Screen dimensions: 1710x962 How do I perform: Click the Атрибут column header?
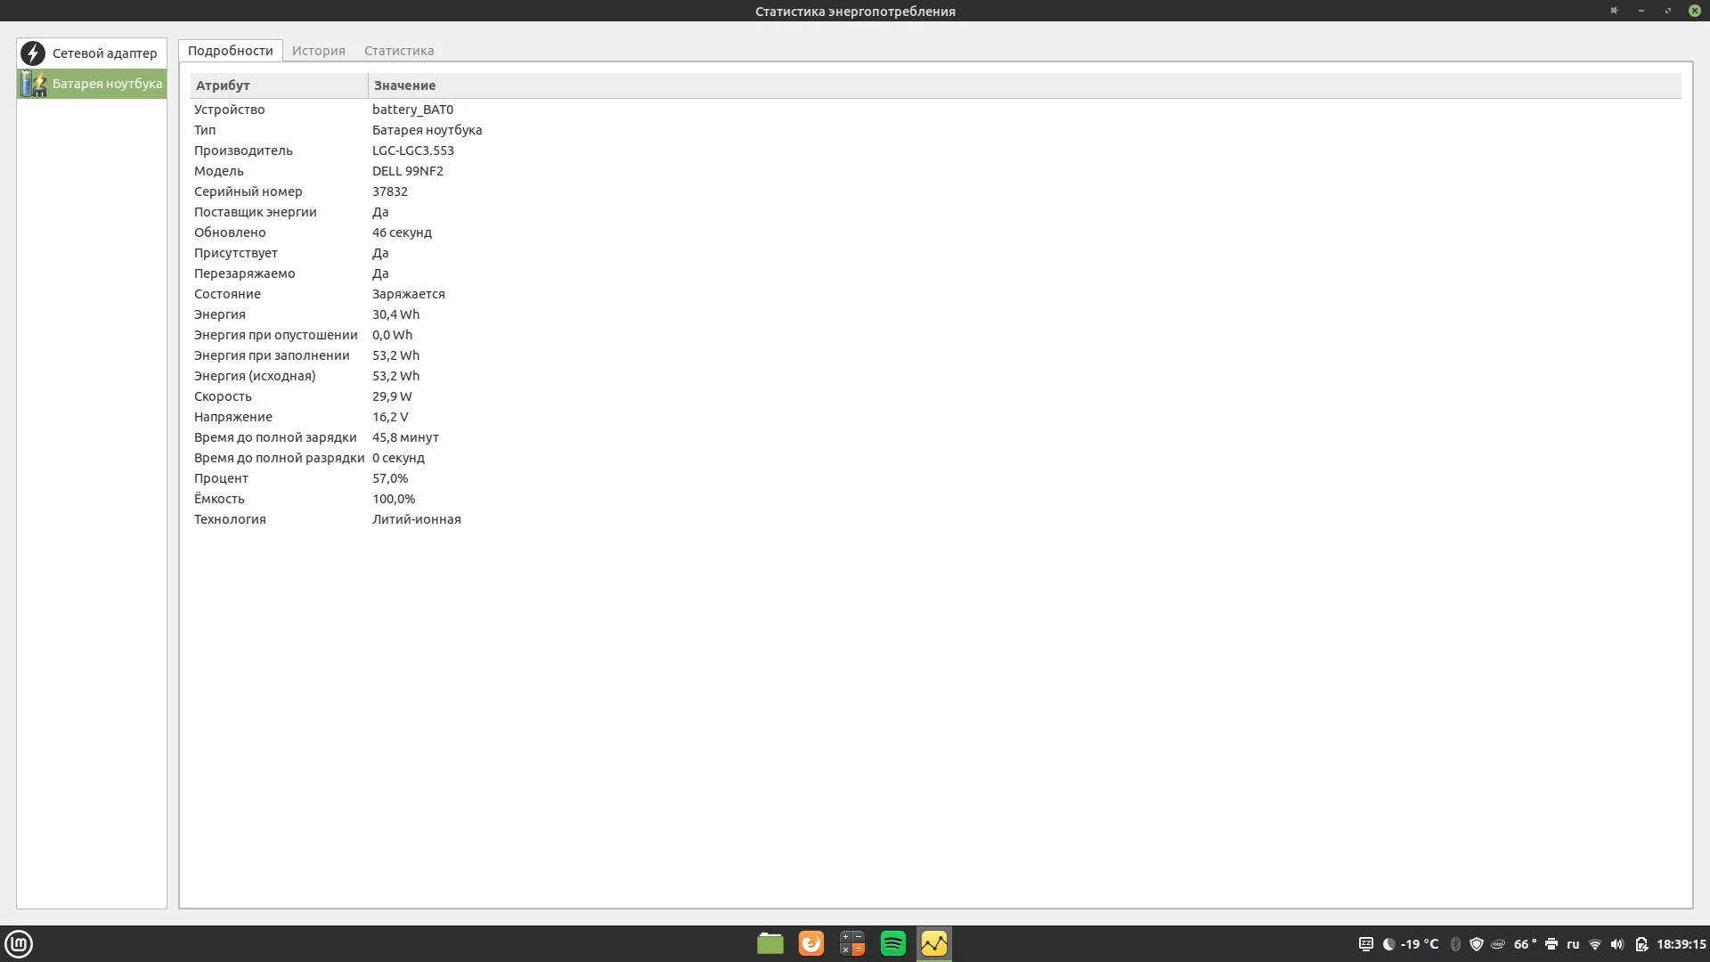tap(278, 86)
